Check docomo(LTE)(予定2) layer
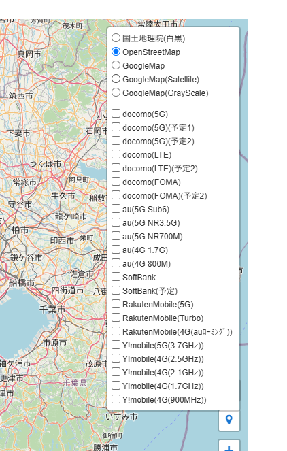Image resolution: width=287 pixels, height=451 pixels. [x=116, y=168]
